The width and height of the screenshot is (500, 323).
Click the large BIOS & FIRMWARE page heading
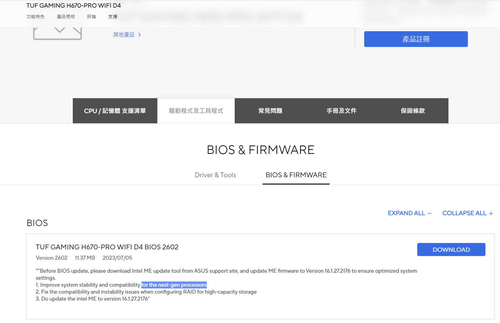pos(261,150)
